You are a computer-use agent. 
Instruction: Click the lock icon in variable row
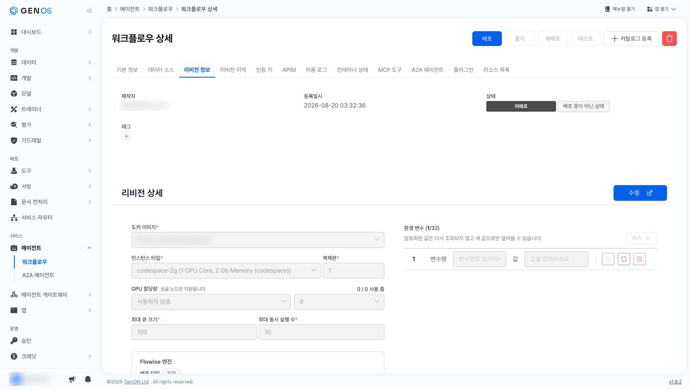(x=608, y=259)
